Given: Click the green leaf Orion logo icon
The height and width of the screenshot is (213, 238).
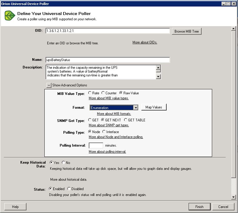Looking at the screenshot, I should click(x=10, y=16).
